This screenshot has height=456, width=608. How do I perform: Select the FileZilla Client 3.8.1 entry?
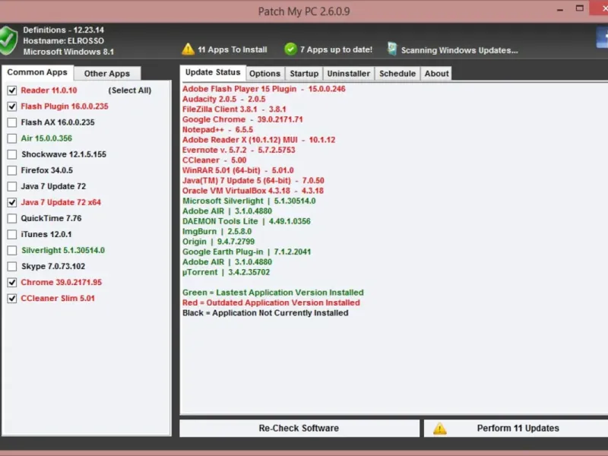pos(234,109)
